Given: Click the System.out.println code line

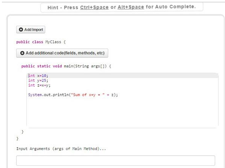Looking at the screenshot, I should pyautogui.click(x=73, y=95).
